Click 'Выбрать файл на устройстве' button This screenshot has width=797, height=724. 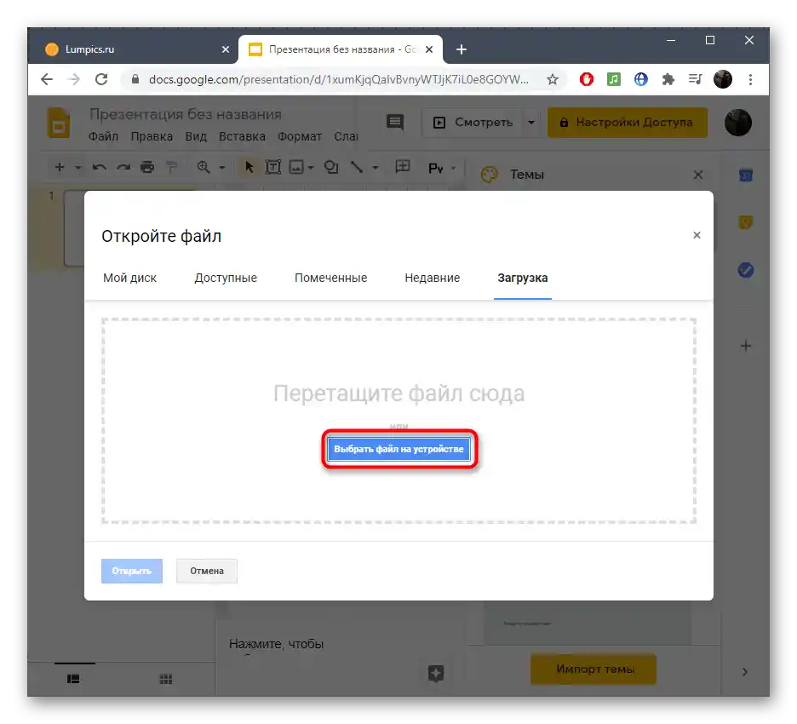click(399, 449)
